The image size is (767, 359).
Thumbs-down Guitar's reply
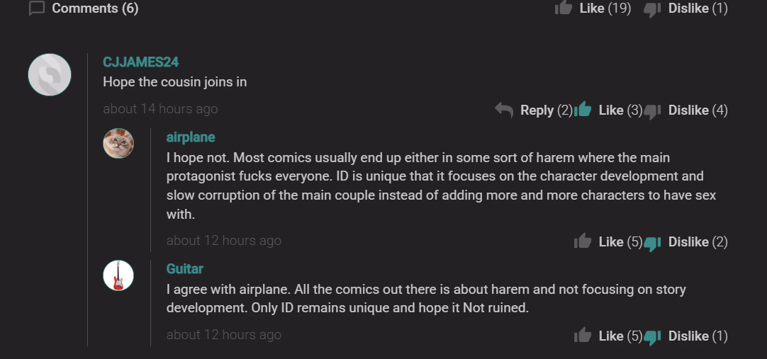pyautogui.click(x=652, y=336)
